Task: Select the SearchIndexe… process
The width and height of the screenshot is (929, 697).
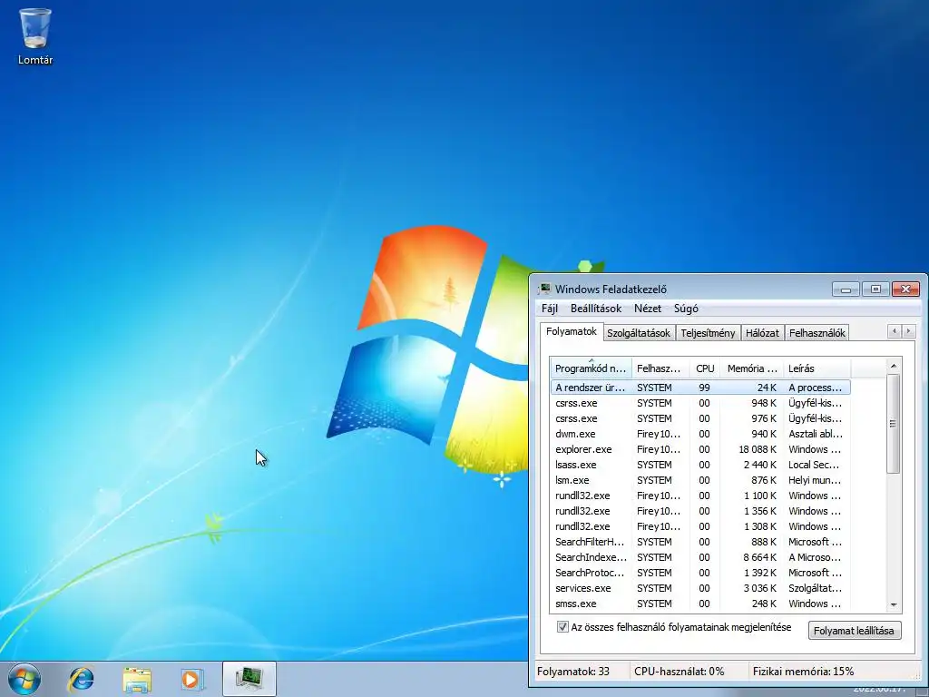Action: pyautogui.click(x=700, y=557)
